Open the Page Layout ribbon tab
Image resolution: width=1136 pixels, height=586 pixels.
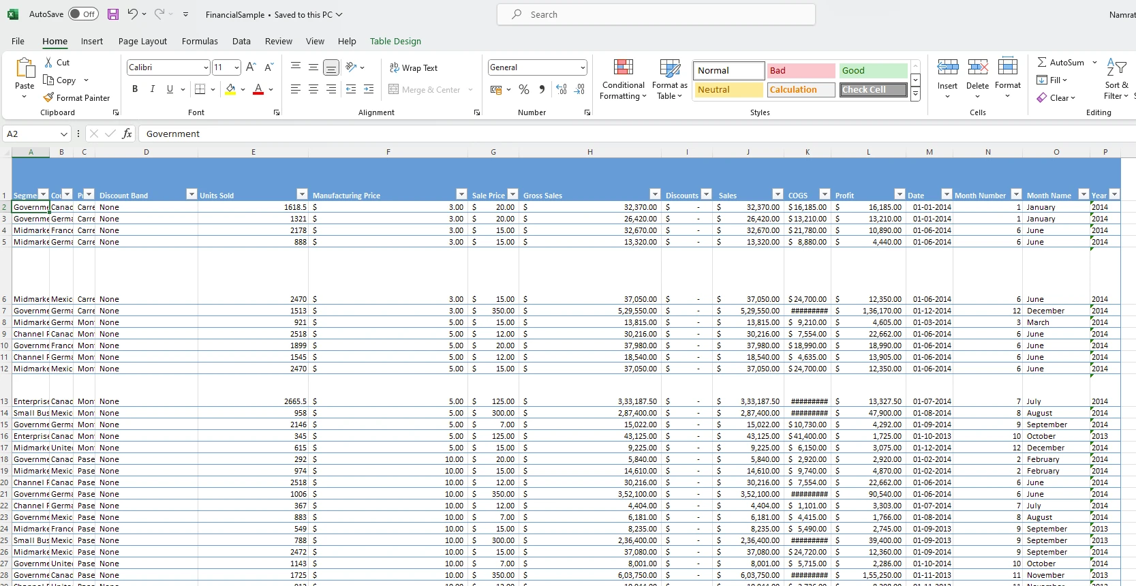[142, 42]
